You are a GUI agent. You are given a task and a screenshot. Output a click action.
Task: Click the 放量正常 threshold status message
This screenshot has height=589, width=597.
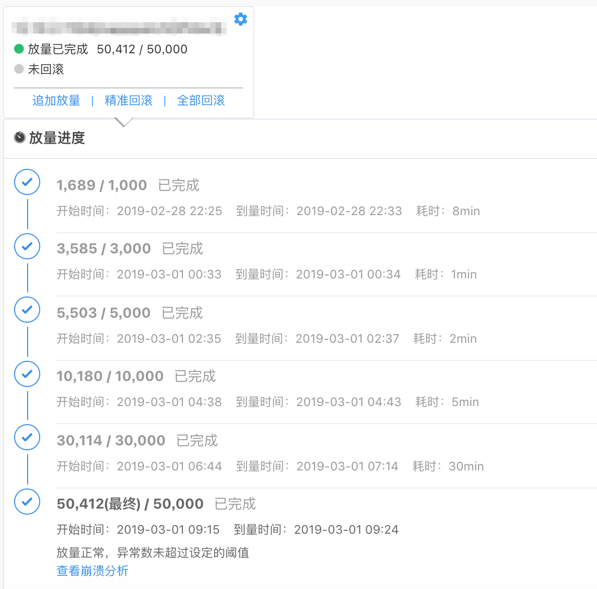(x=153, y=553)
